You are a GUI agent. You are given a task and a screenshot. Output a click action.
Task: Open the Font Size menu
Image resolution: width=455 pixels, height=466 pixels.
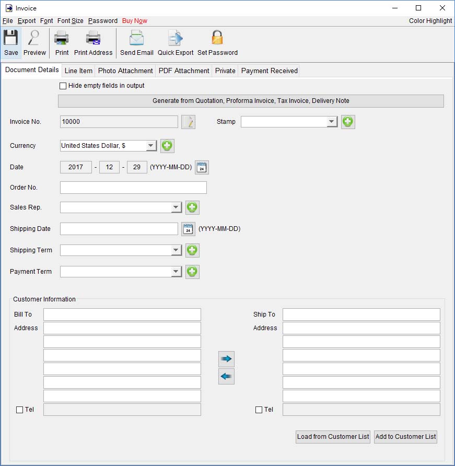[71, 21]
